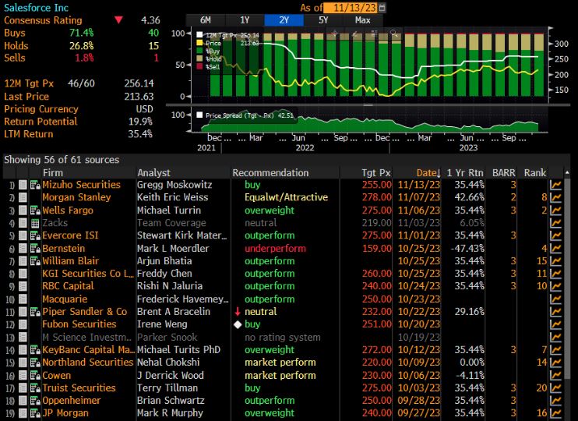
Task: Open the KGI Securities Co firm link
Action: click(x=88, y=274)
